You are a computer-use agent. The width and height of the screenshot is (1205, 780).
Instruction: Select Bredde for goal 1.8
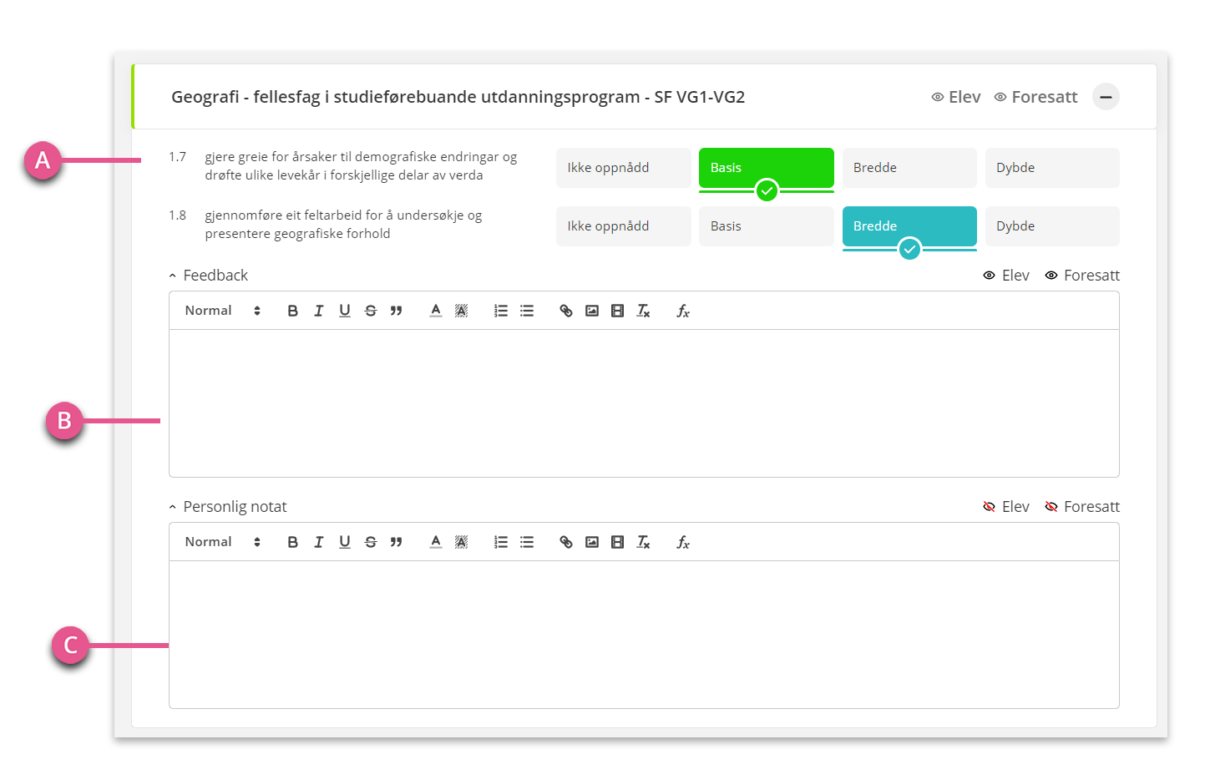909,226
